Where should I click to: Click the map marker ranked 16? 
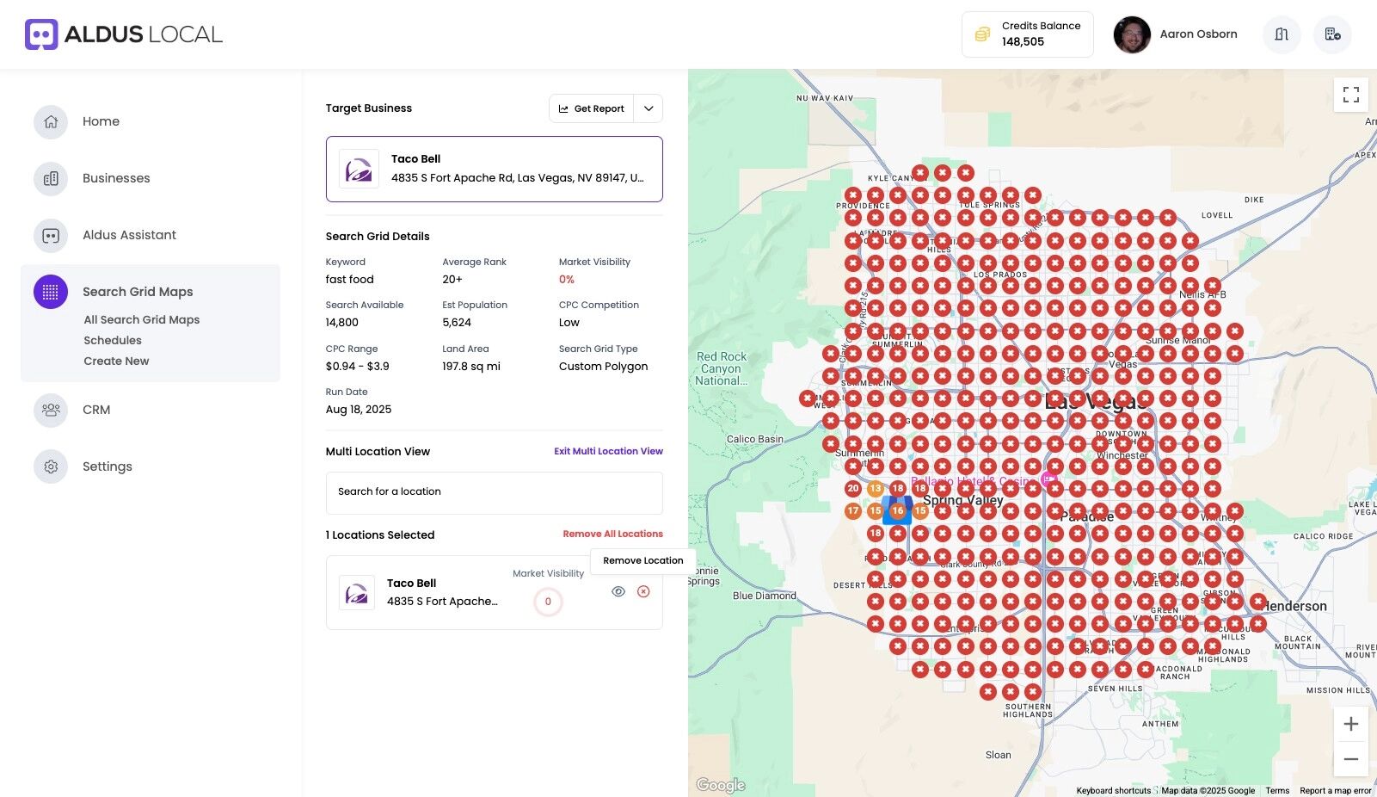pyautogui.click(x=898, y=510)
